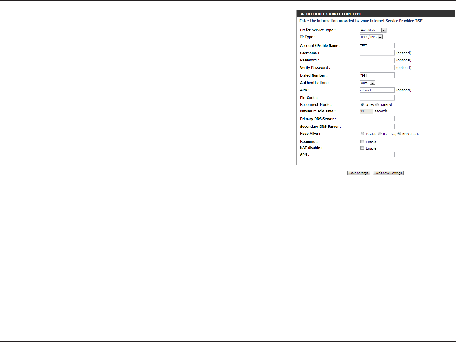The height and width of the screenshot is (342, 456).
Task: Click the Dialed Number field
Action: tap(377, 75)
